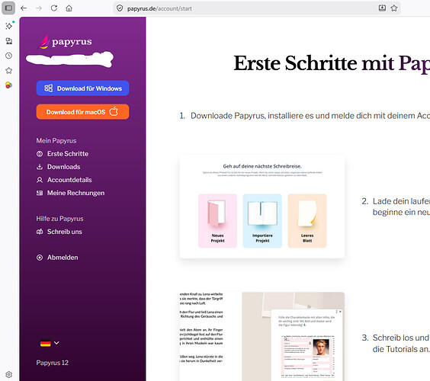Viewport: 430px width, 381px height.
Task: Toggle the browser sidebar panel button
Action: click(8, 8)
